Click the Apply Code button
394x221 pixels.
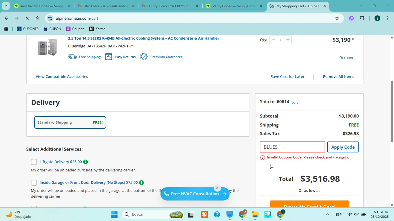tap(343, 147)
